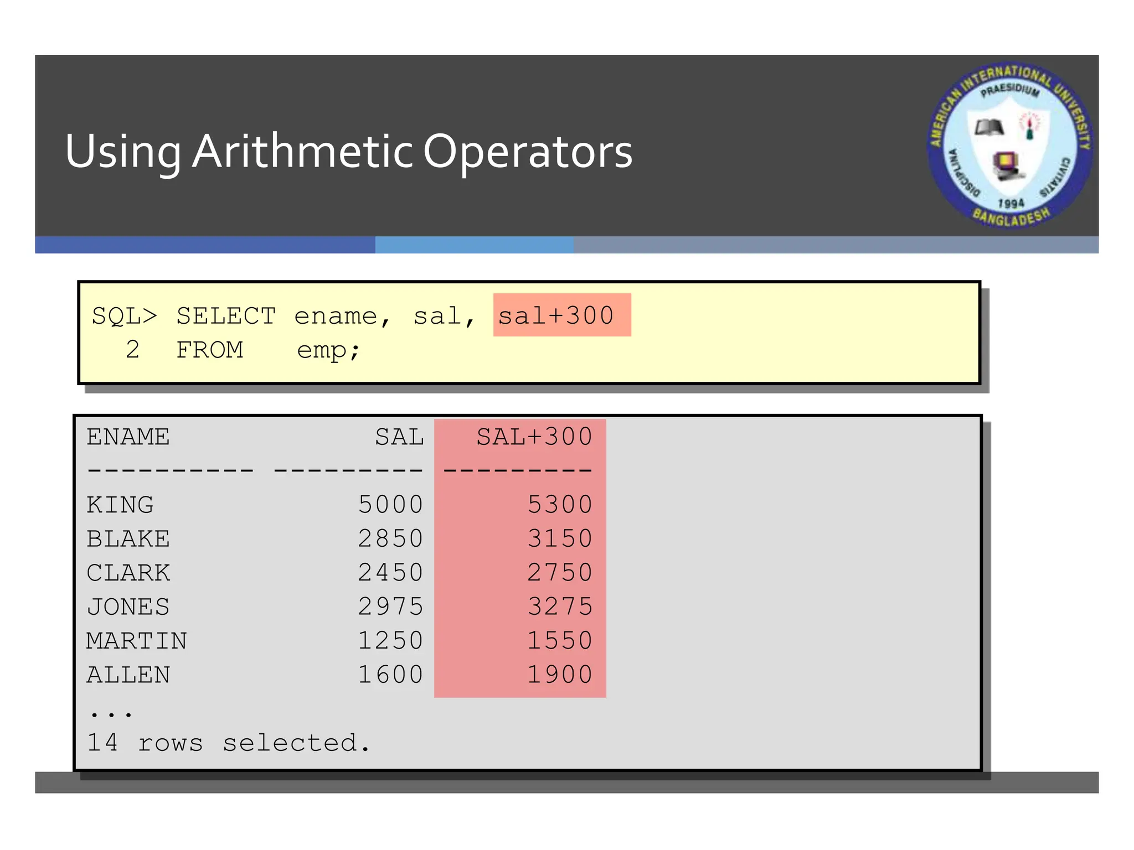1134x850 pixels.
Task: Click the computed value 3150
Action: tap(560, 538)
